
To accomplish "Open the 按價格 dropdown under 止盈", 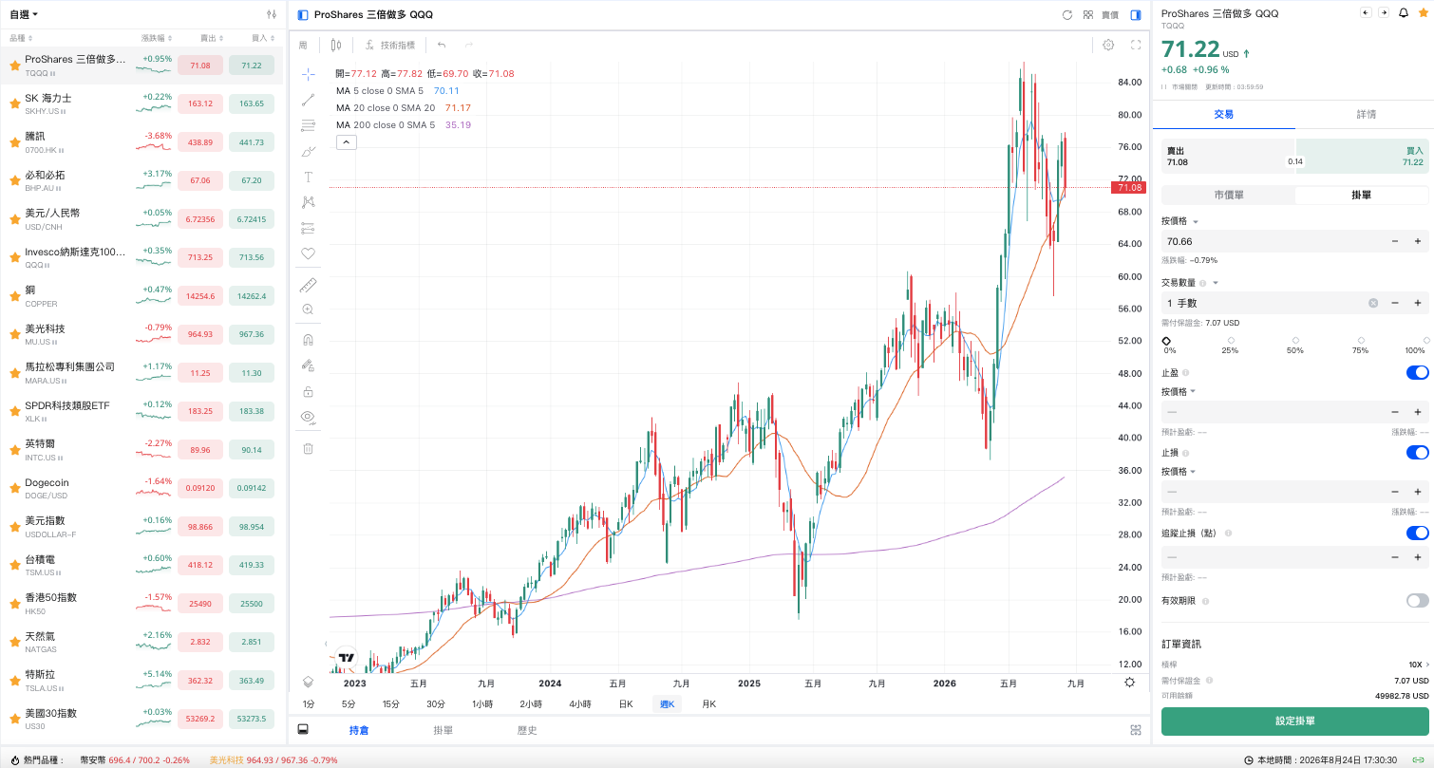I will pos(1179,391).
